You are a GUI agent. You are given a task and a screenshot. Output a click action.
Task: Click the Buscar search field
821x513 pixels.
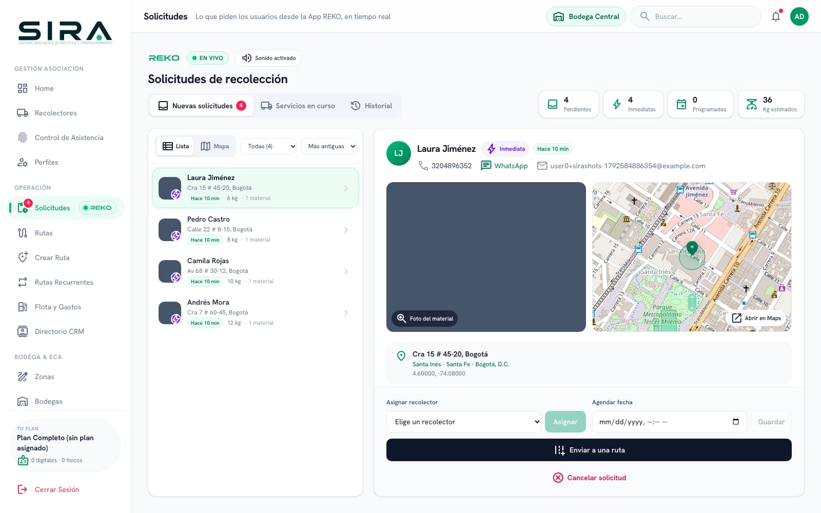[696, 16]
